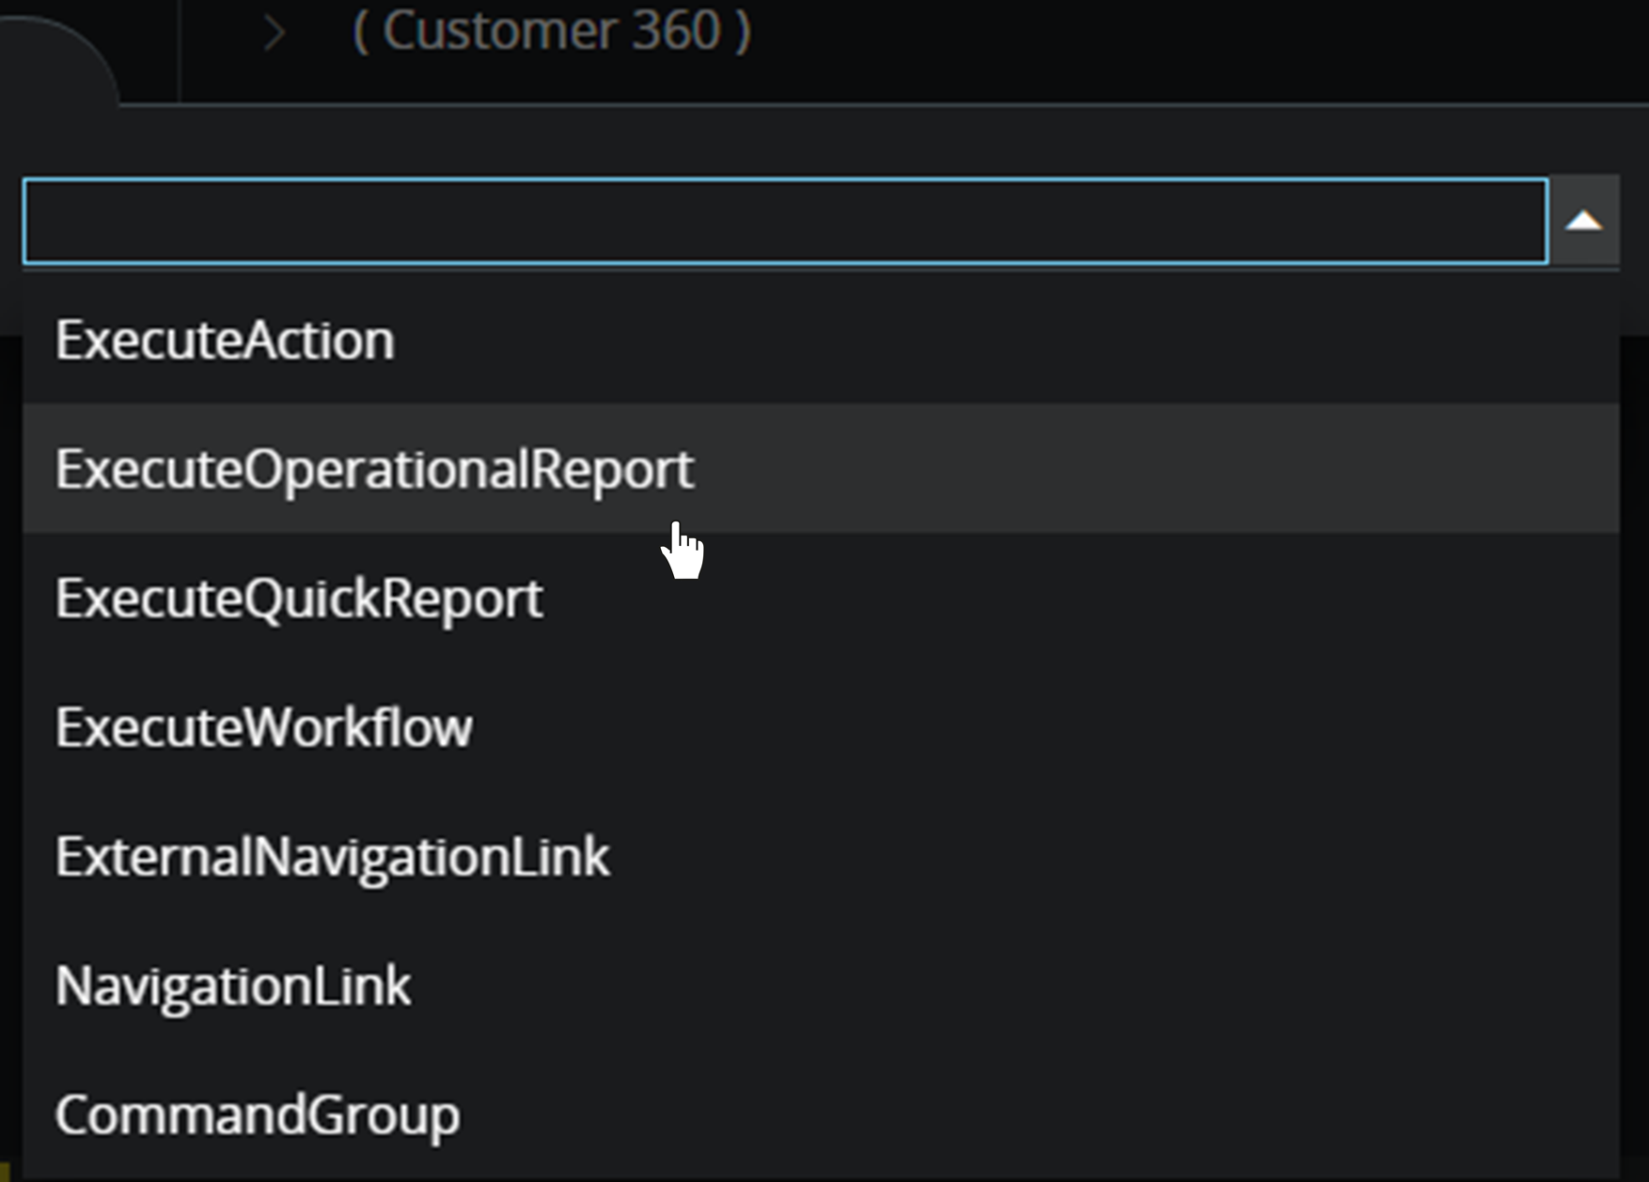This screenshot has width=1649, height=1182.
Task: Pick ExecuteQuickReport in the dropdown
Action: click(299, 599)
